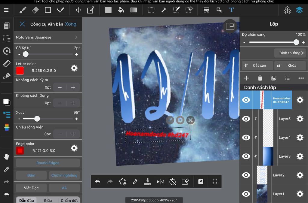Toggle Viết Dọc vertical writing

point(31,188)
